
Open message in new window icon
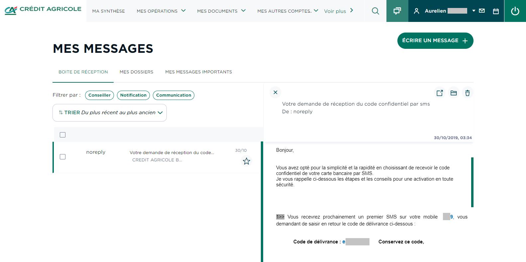coord(440,93)
